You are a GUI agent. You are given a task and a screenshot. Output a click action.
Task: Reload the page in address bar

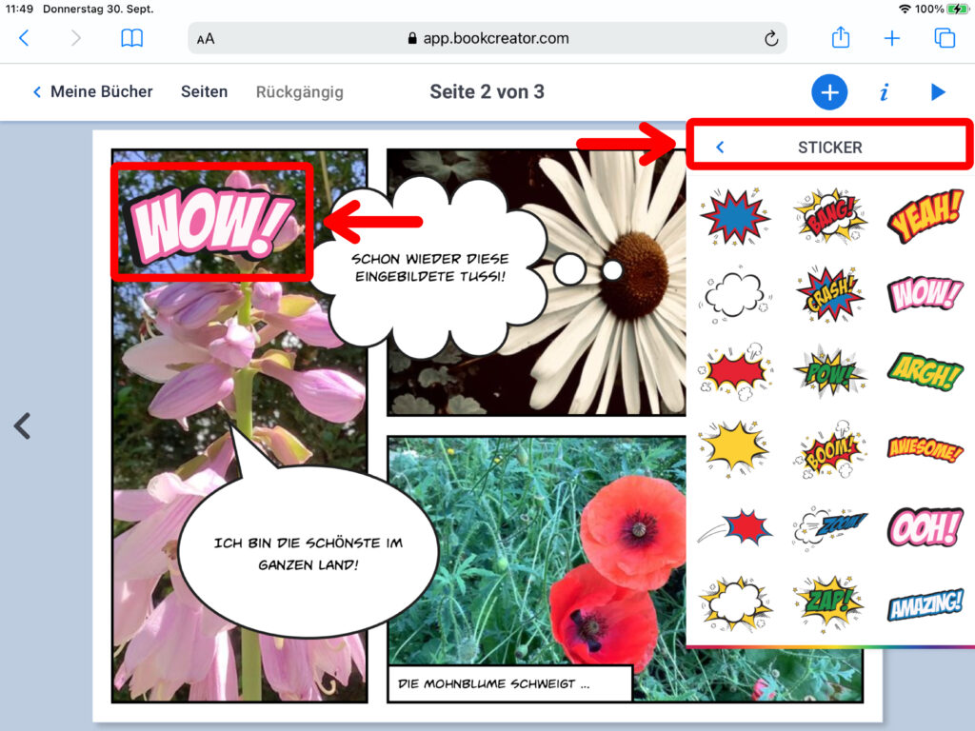[x=771, y=38]
